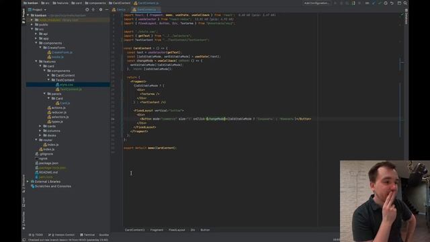Open the Database side tool tab
The width and height of the screenshot is (430, 242).
[406, 17]
